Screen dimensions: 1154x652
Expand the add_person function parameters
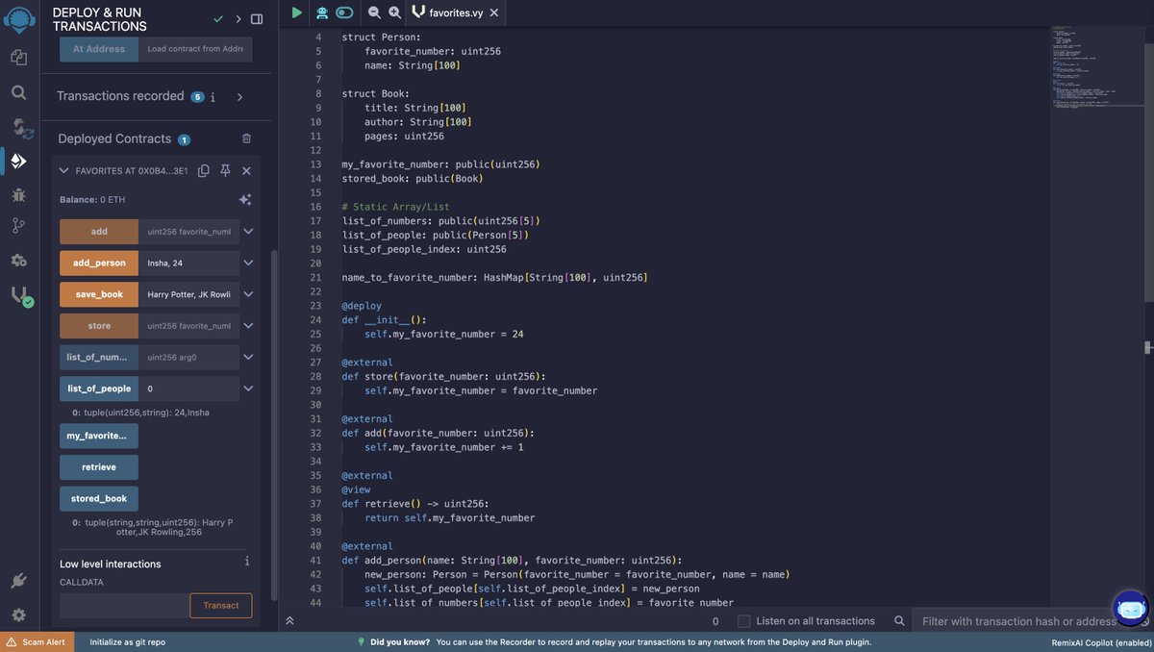(248, 263)
